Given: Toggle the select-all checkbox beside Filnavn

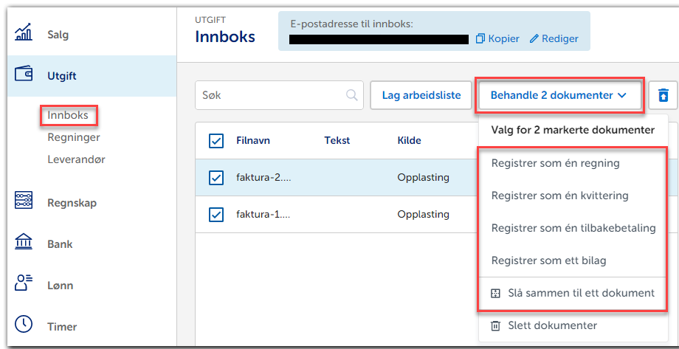Looking at the screenshot, I should click(x=216, y=140).
